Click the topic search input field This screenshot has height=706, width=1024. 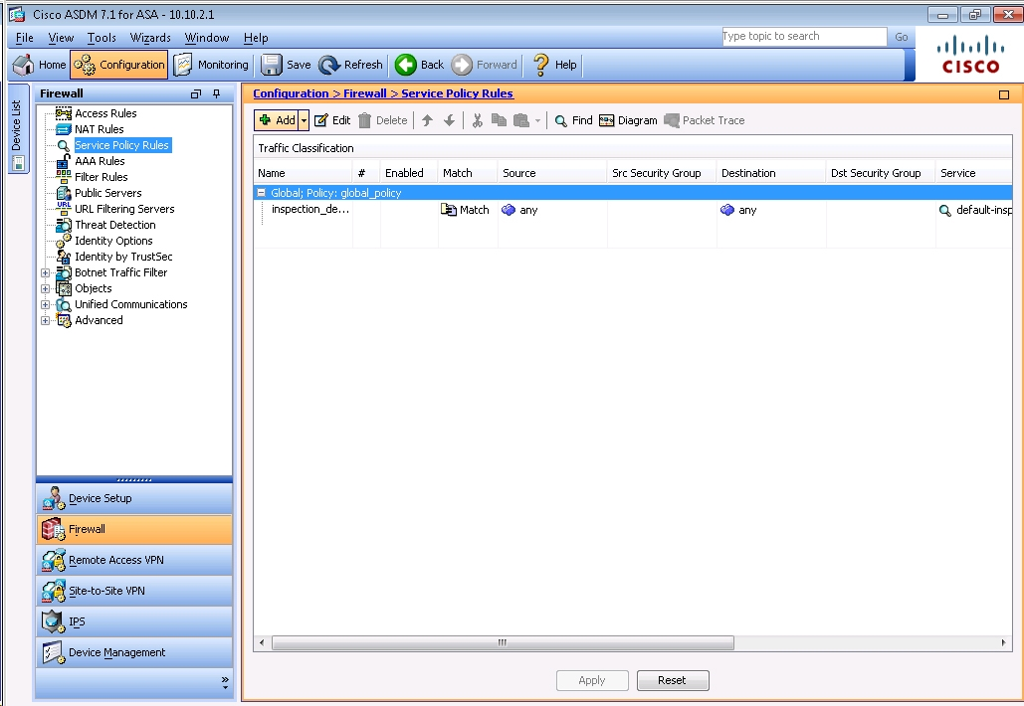click(804, 37)
